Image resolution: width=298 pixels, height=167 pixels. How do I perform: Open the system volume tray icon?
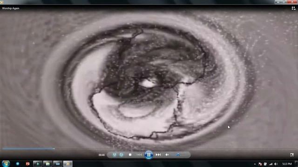click(x=276, y=164)
